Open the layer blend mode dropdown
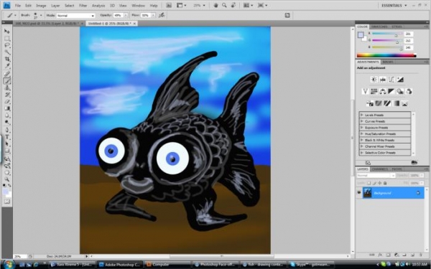Screen dimensions: 431x269 coord(376,176)
